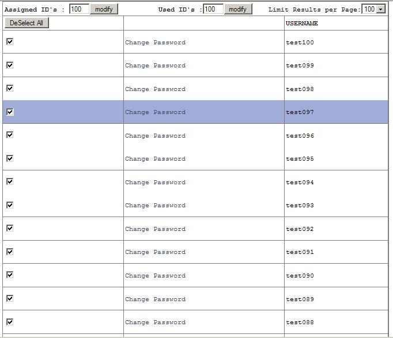393x338 pixels.
Task: Uncheck the checkbox in test099 row
Action: (10, 65)
